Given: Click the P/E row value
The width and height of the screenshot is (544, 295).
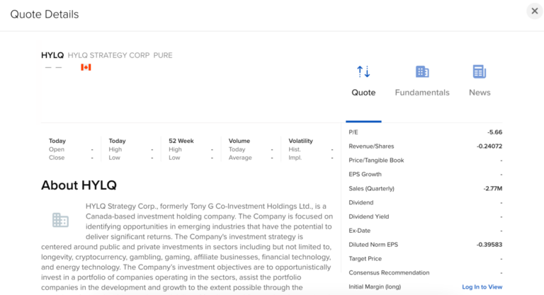Looking at the screenshot, I should pyautogui.click(x=494, y=132).
